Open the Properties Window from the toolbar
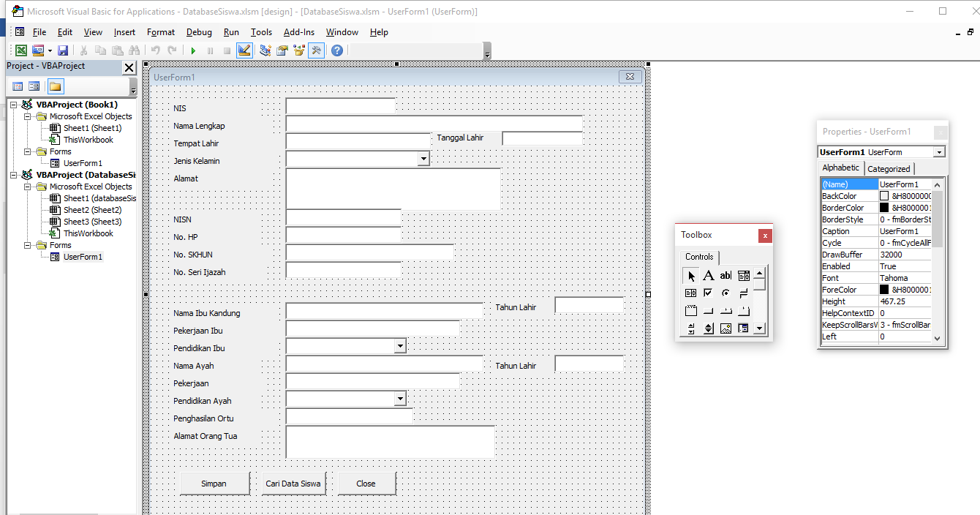This screenshot has width=980, height=515. pyautogui.click(x=282, y=50)
